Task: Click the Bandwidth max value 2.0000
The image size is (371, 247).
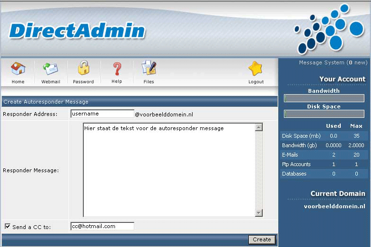Action: (x=356, y=145)
